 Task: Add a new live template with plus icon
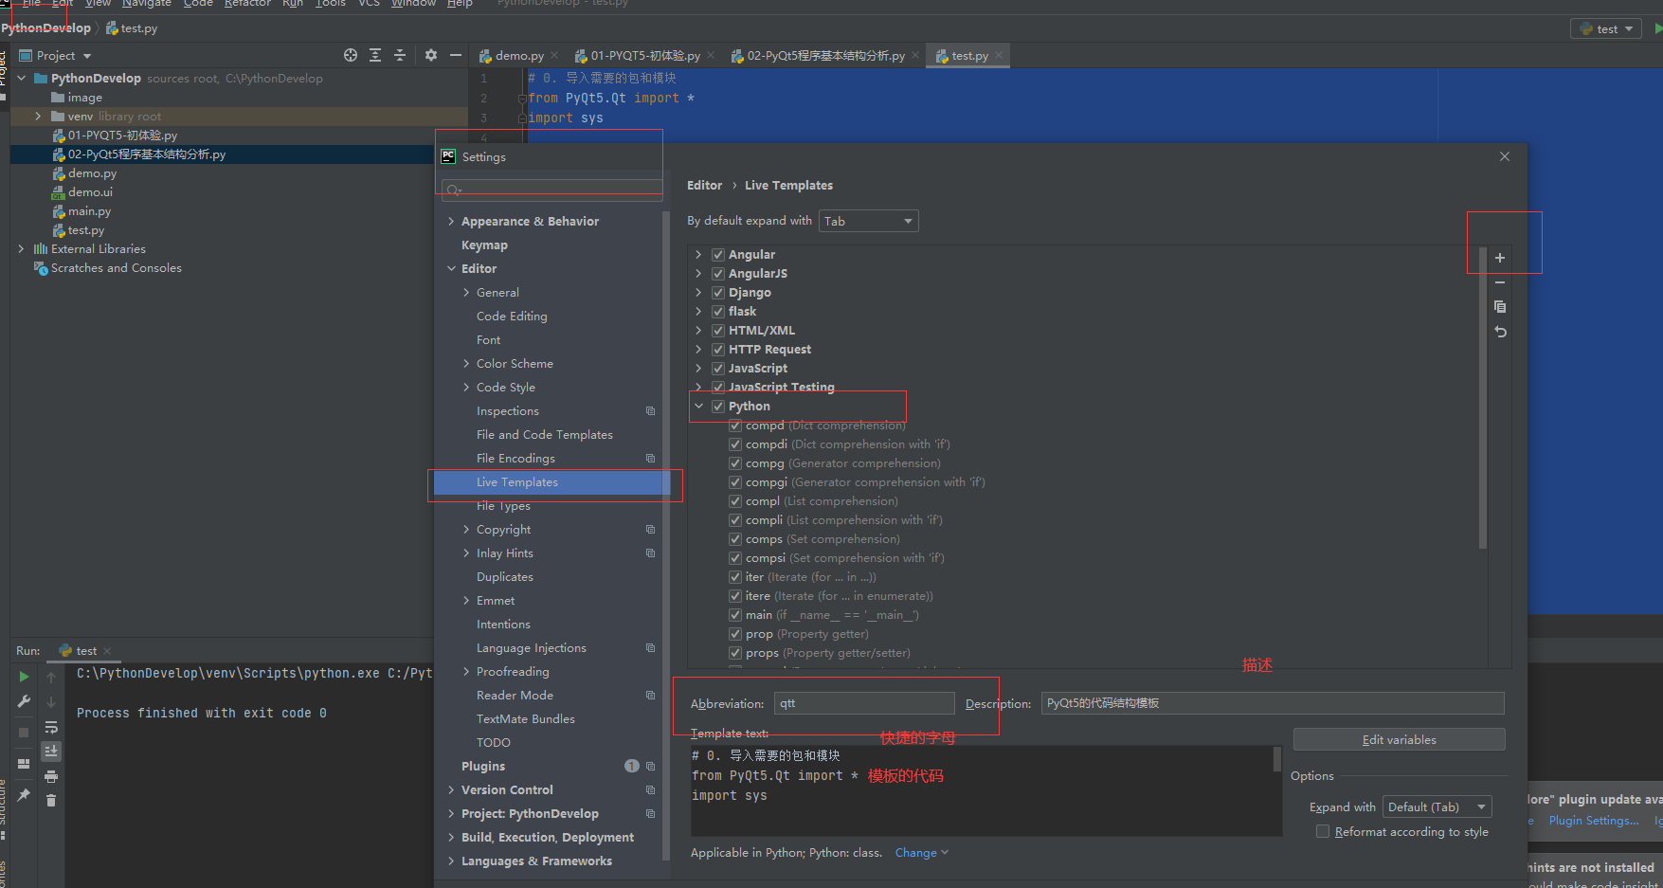(1500, 258)
